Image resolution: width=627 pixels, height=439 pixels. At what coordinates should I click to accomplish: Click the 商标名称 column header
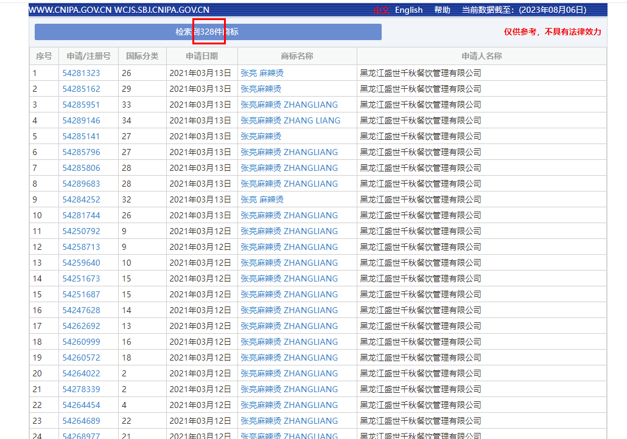(x=297, y=57)
